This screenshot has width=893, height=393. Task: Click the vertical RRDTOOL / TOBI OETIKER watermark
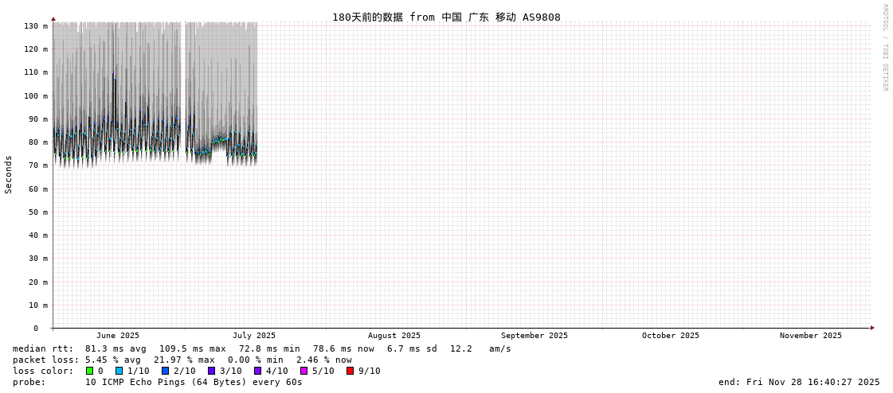(884, 48)
